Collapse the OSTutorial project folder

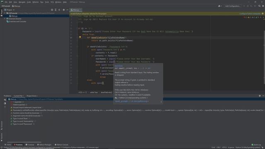[x=5, y=13]
